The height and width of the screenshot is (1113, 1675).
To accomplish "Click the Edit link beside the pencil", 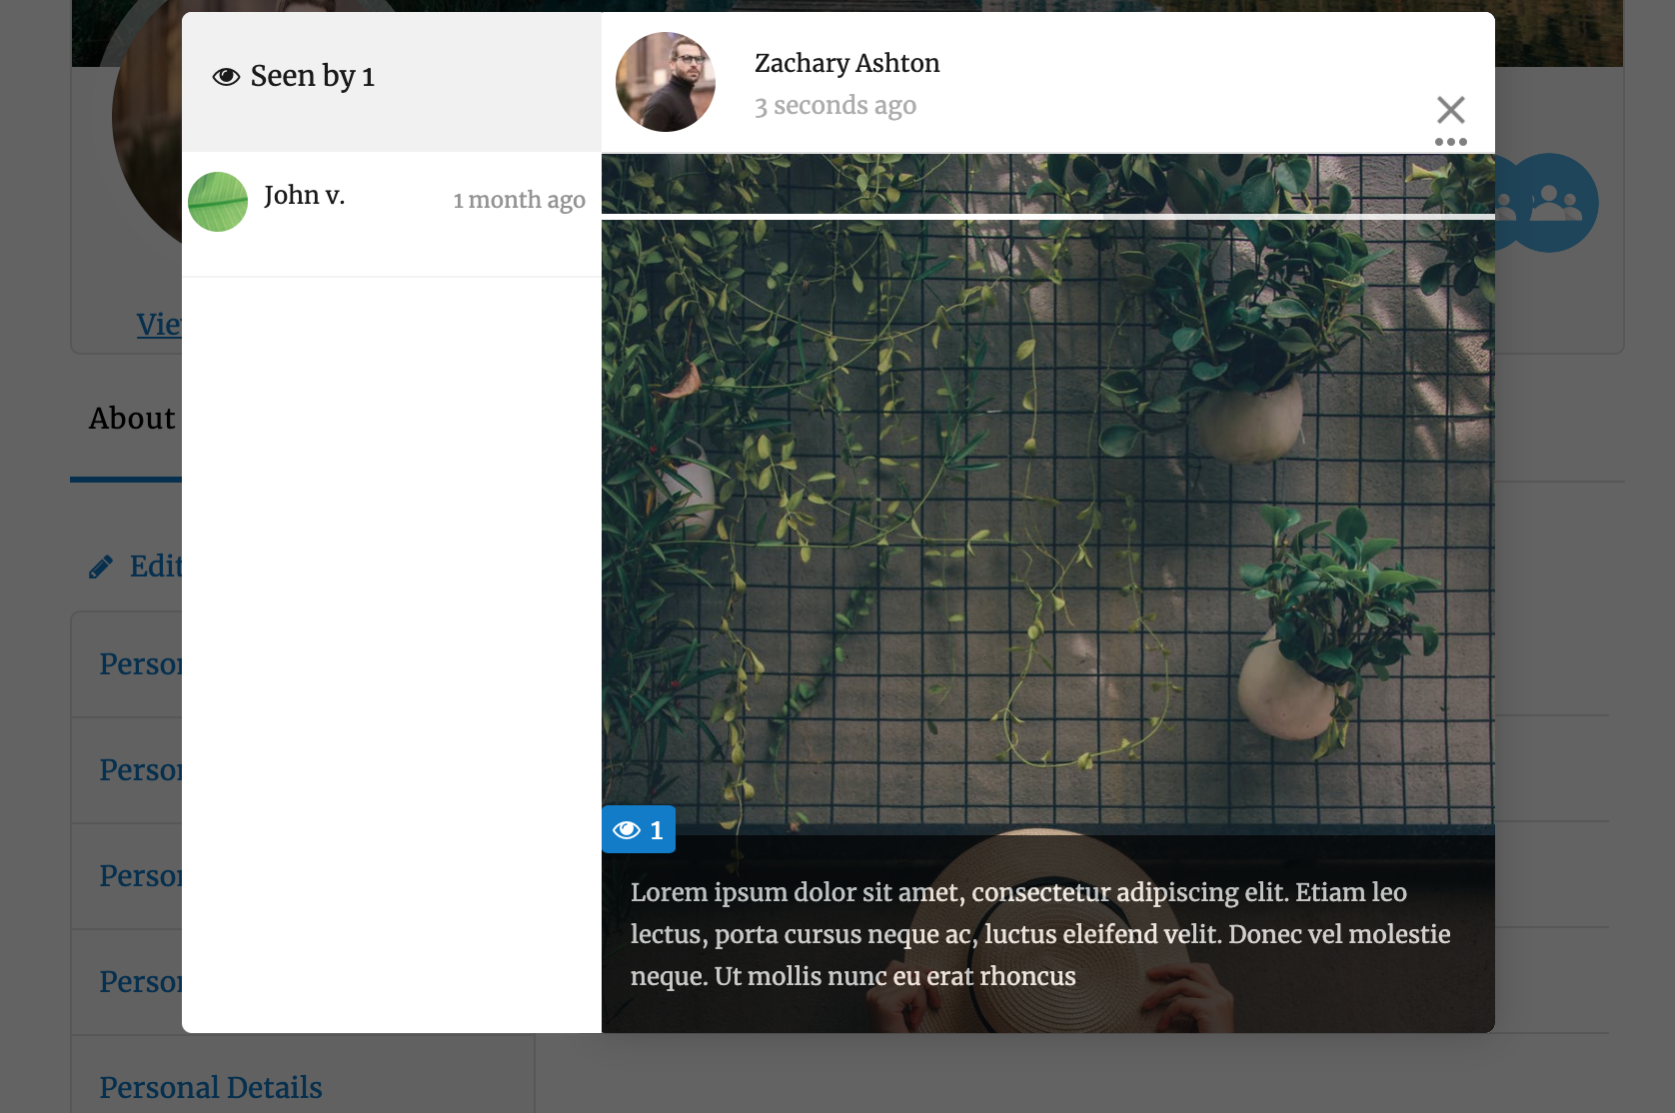I will [x=156, y=566].
